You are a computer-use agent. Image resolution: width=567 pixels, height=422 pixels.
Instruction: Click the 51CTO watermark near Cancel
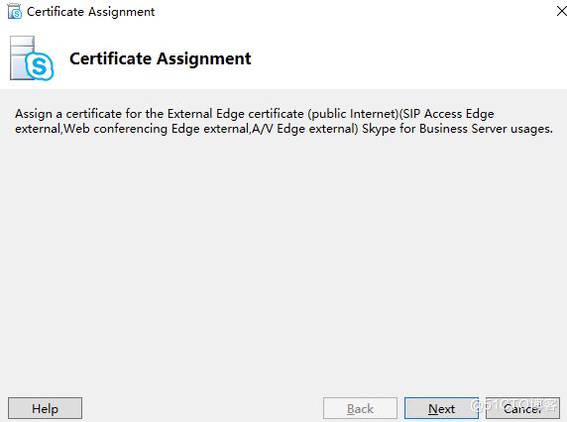pyautogui.click(x=513, y=404)
